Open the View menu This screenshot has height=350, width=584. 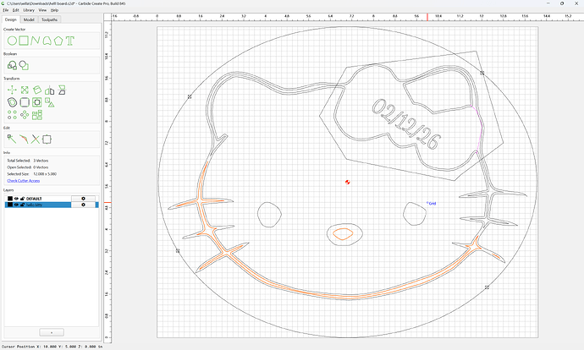42,10
